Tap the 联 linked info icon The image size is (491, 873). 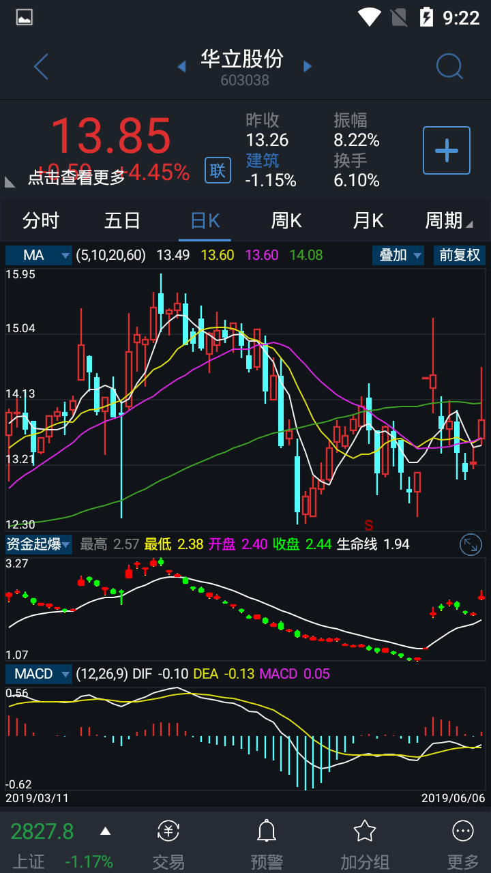218,170
